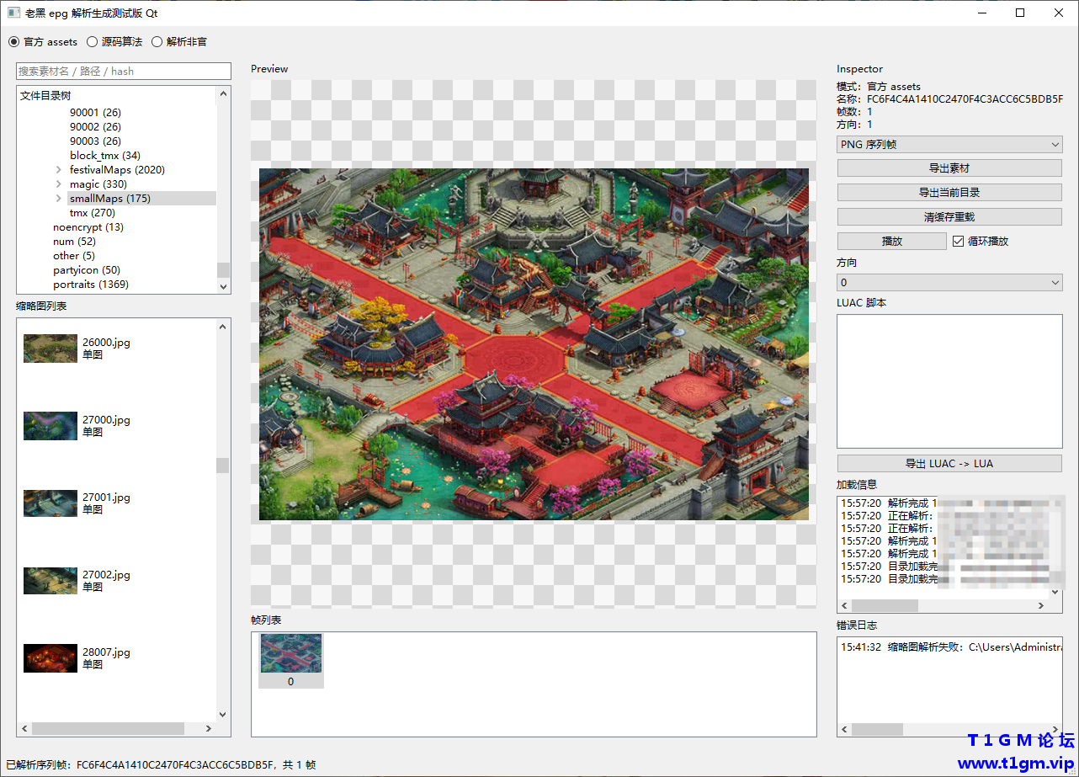This screenshot has height=777, width=1079.
Task: Select the partyicon (50) folder
Action: 87,270
